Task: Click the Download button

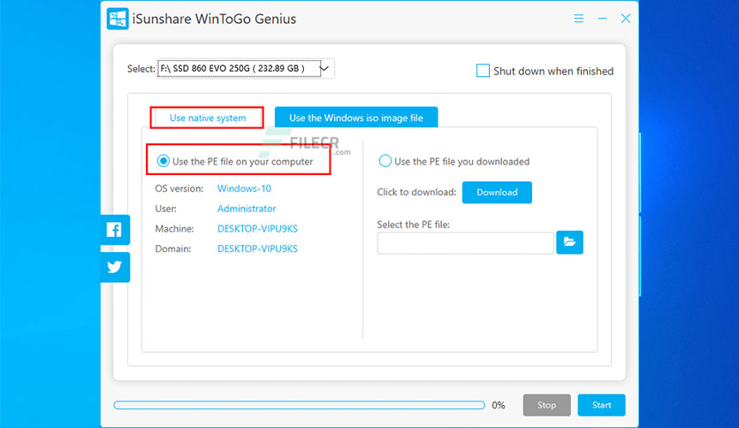Action: tap(497, 192)
